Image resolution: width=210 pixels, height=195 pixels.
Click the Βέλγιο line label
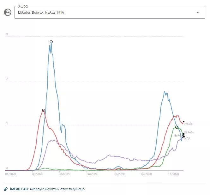(x=178, y=136)
